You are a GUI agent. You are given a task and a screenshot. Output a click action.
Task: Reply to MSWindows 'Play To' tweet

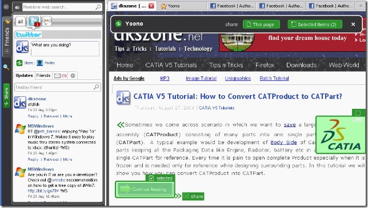(33, 160)
